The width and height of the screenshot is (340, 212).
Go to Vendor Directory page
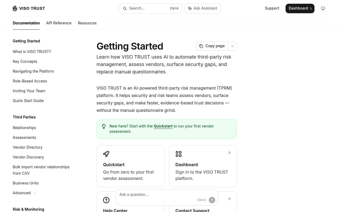click(x=28, y=147)
